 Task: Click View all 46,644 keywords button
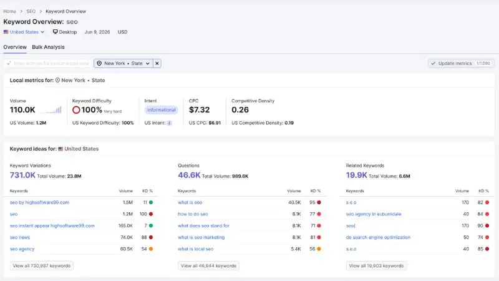(208, 266)
